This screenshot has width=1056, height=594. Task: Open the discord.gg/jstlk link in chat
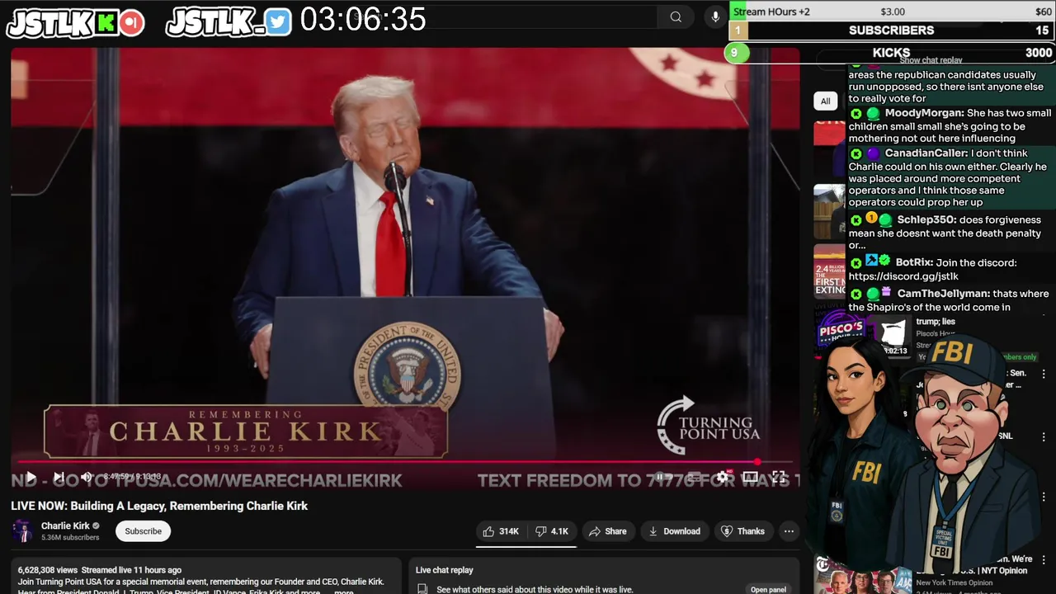[x=903, y=276]
